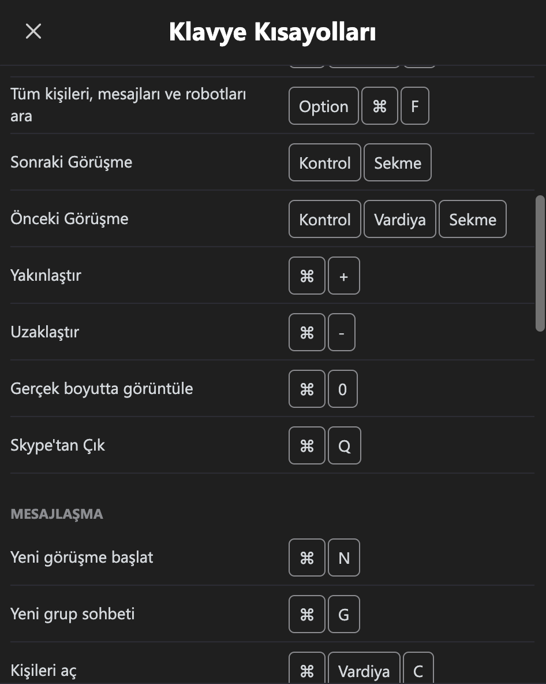
Task: Click the F key badge
Action: (414, 106)
